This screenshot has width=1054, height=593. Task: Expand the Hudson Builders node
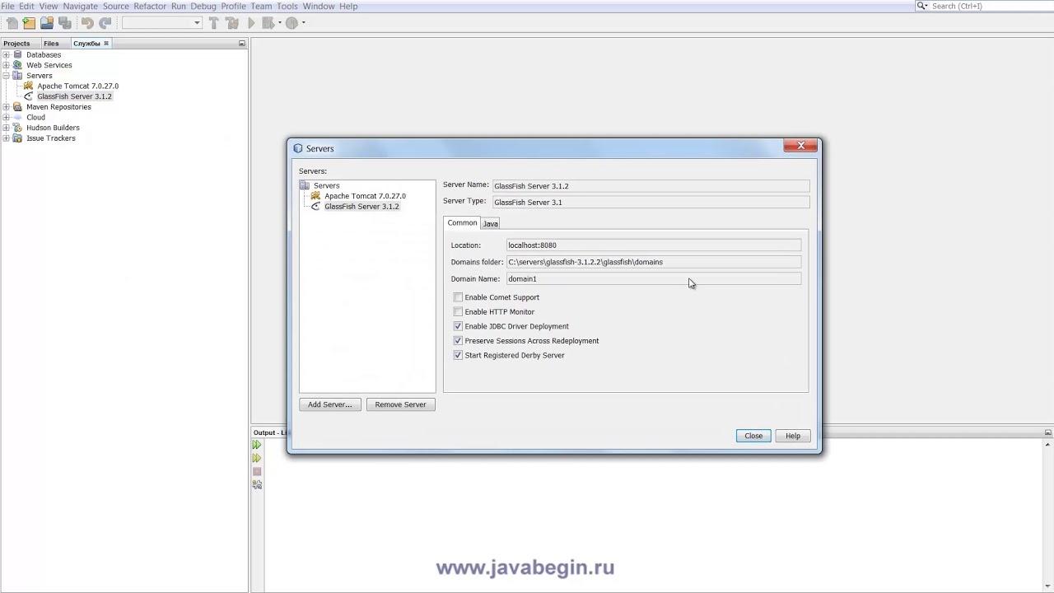[6, 128]
